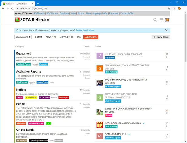Open the Notices category heading
187x143 pixels.
click(21, 90)
